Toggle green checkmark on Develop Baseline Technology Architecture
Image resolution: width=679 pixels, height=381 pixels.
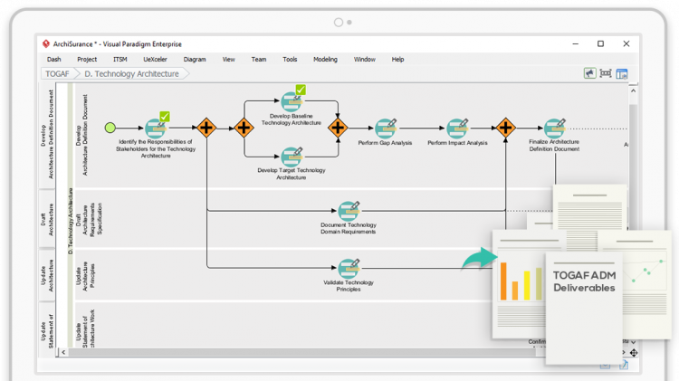(x=301, y=90)
